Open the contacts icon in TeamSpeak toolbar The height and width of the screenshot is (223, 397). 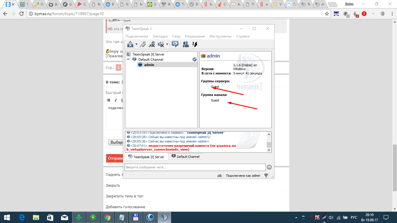(186, 44)
